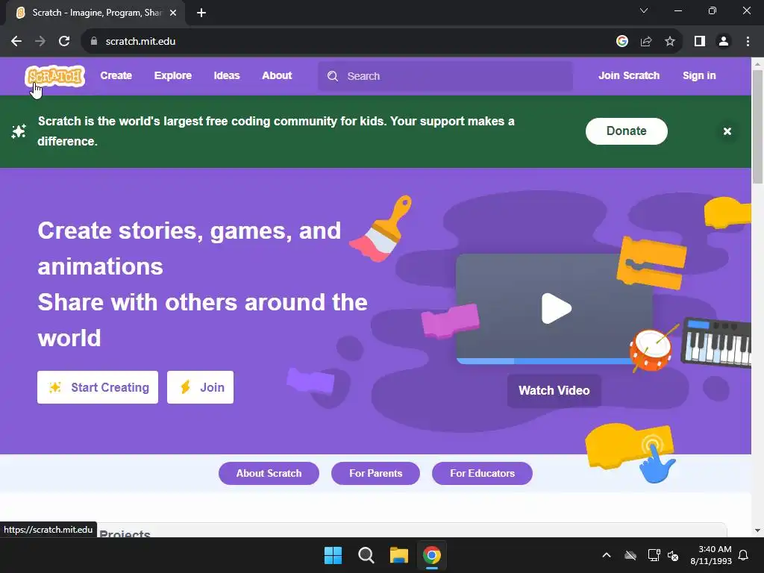The width and height of the screenshot is (764, 573).
Task: Click the page vertical scrollbar thumb
Action: pos(757,127)
